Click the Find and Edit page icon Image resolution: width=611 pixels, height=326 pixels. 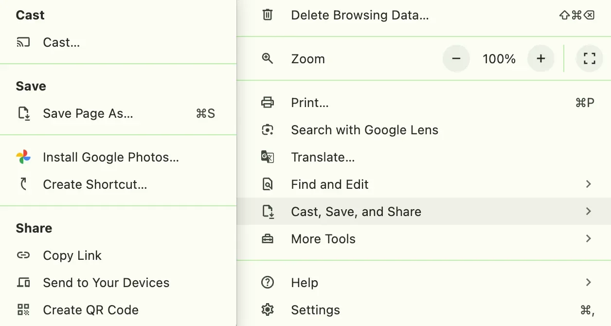point(268,184)
